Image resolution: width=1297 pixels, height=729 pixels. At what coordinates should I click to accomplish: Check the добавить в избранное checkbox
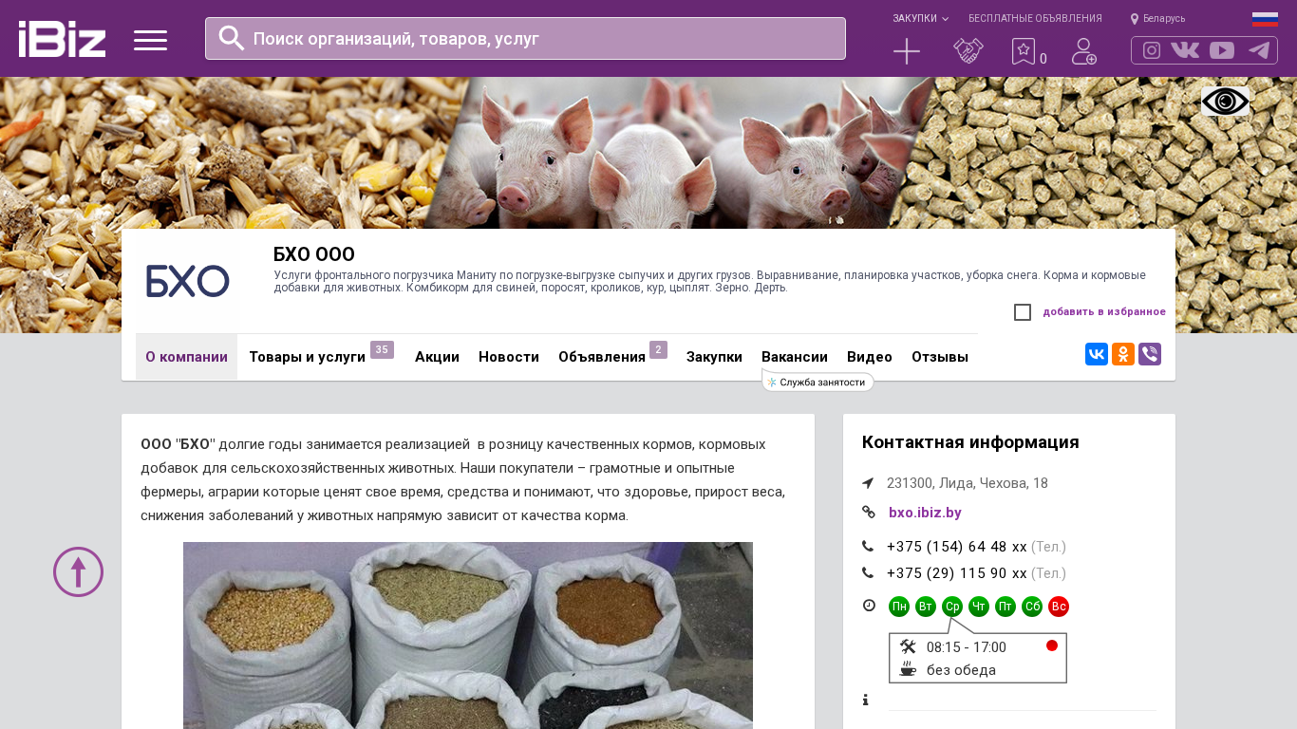tap(1023, 312)
